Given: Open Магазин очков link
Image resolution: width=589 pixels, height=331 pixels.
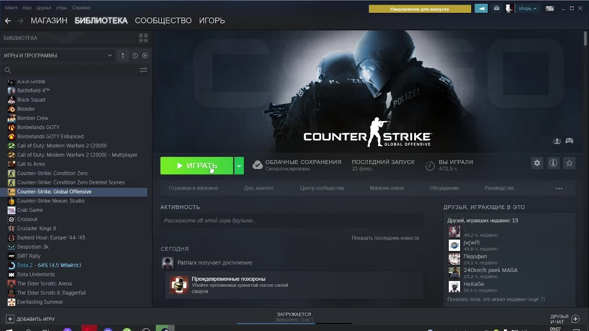Looking at the screenshot, I should [387, 188].
